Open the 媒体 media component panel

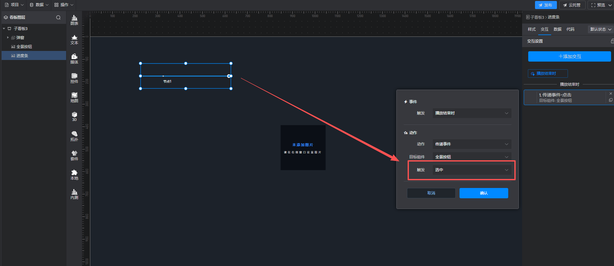(74, 59)
